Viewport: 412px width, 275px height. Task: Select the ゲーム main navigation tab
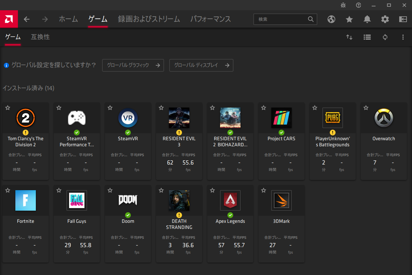(x=98, y=19)
